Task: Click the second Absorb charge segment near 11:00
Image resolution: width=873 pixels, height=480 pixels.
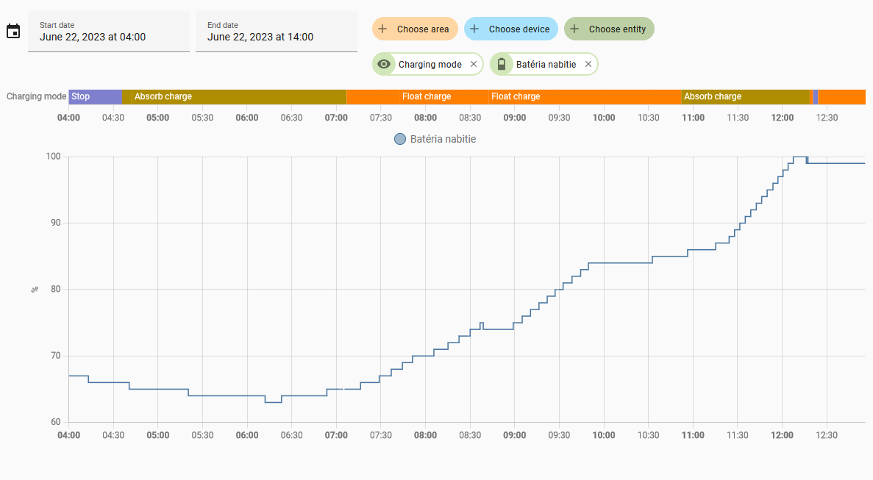Action: (x=745, y=96)
